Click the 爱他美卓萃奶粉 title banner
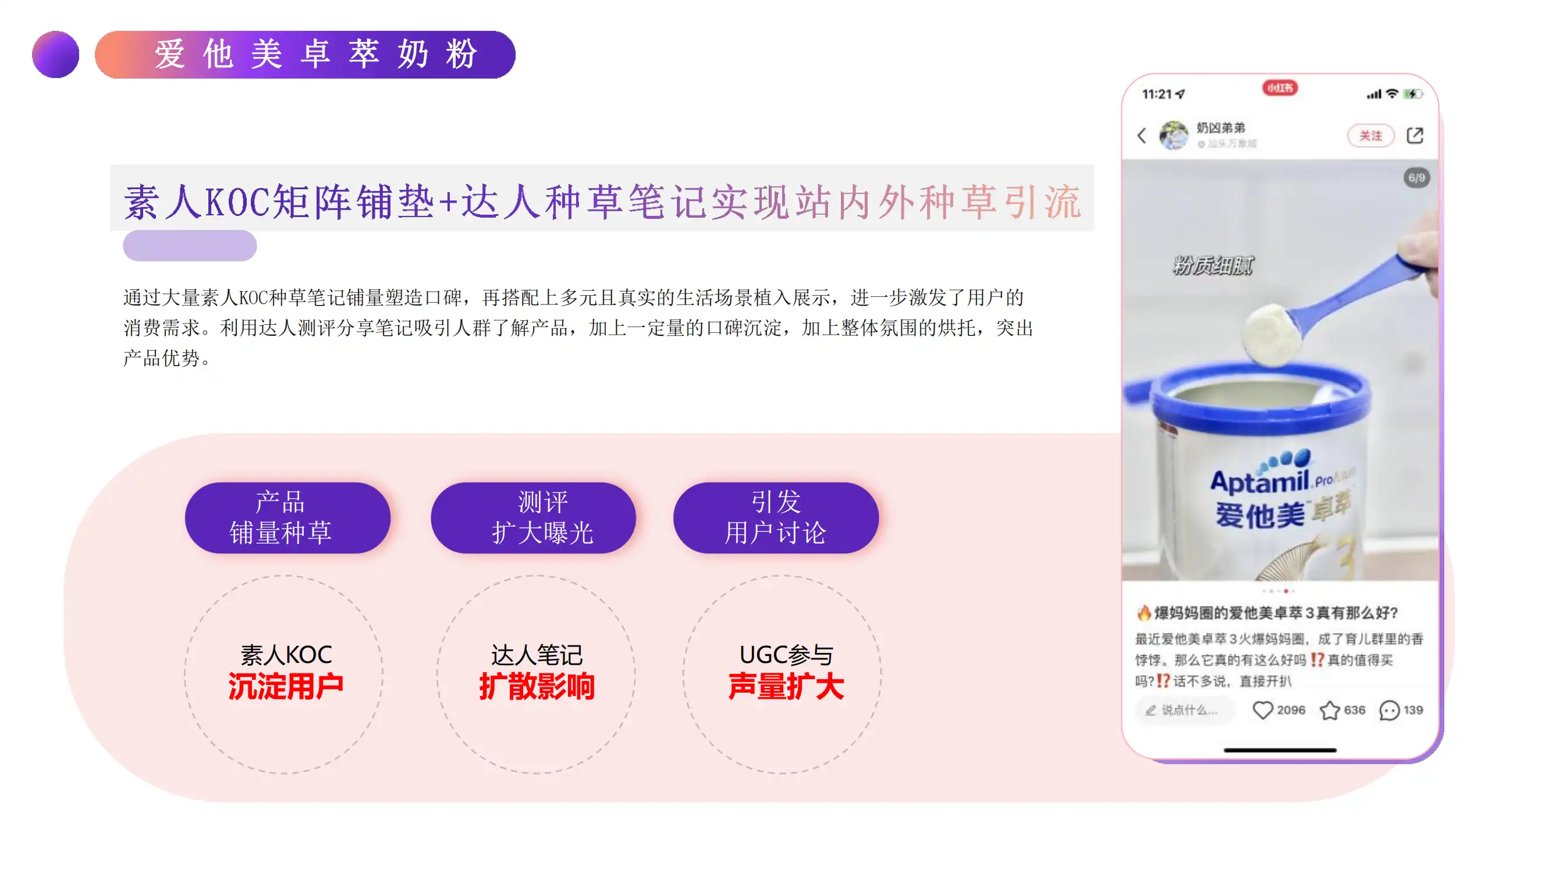The width and height of the screenshot is (1552, 873). pyautogui.click(x=305, y=54)
